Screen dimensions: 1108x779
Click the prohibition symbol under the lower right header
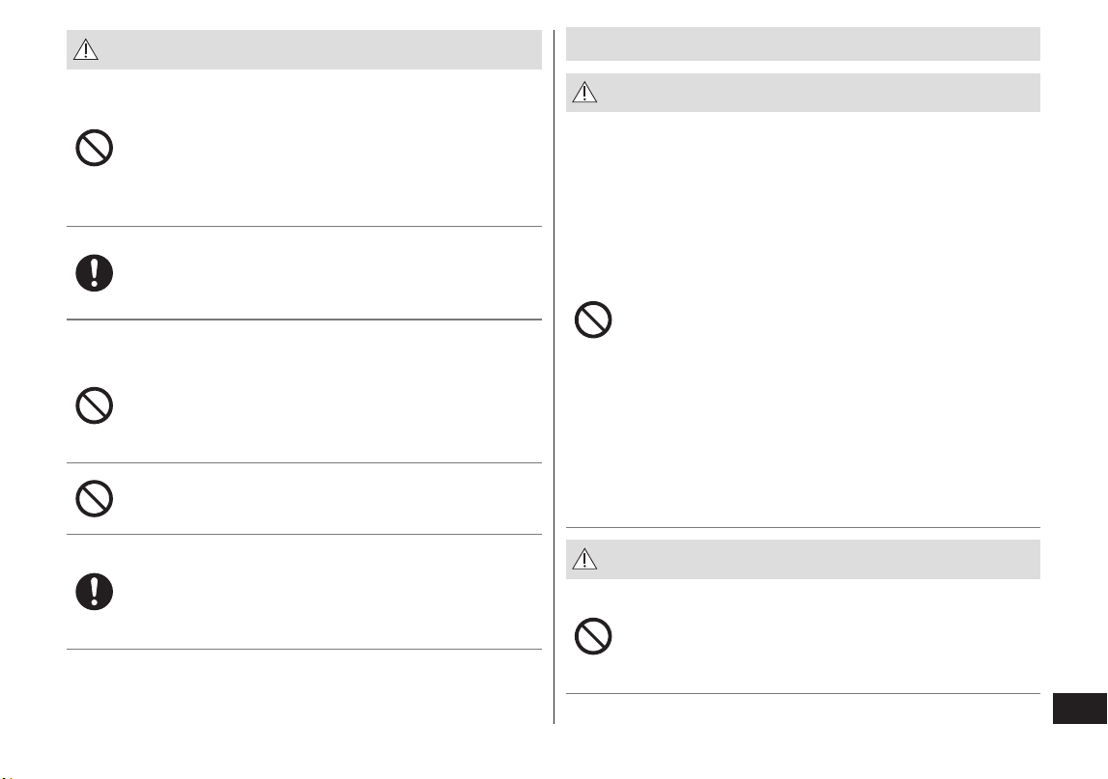tap(593, 636)
